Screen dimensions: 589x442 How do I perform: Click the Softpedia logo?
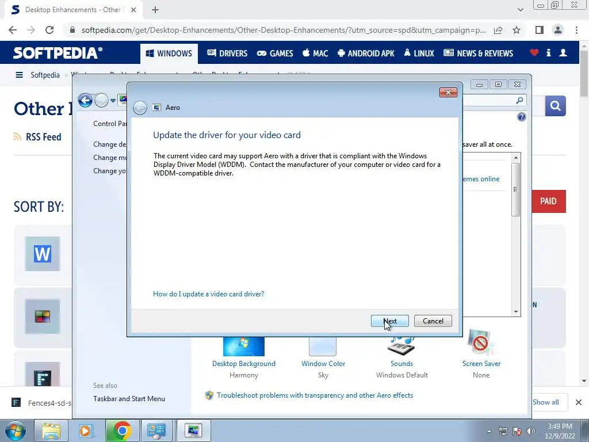pyautogui.click(x=58, y=53)
